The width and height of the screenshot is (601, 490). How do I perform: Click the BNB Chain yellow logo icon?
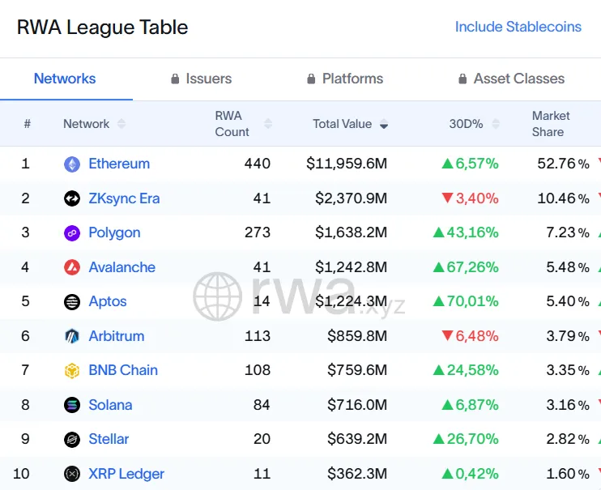click(x=72, y=371)
